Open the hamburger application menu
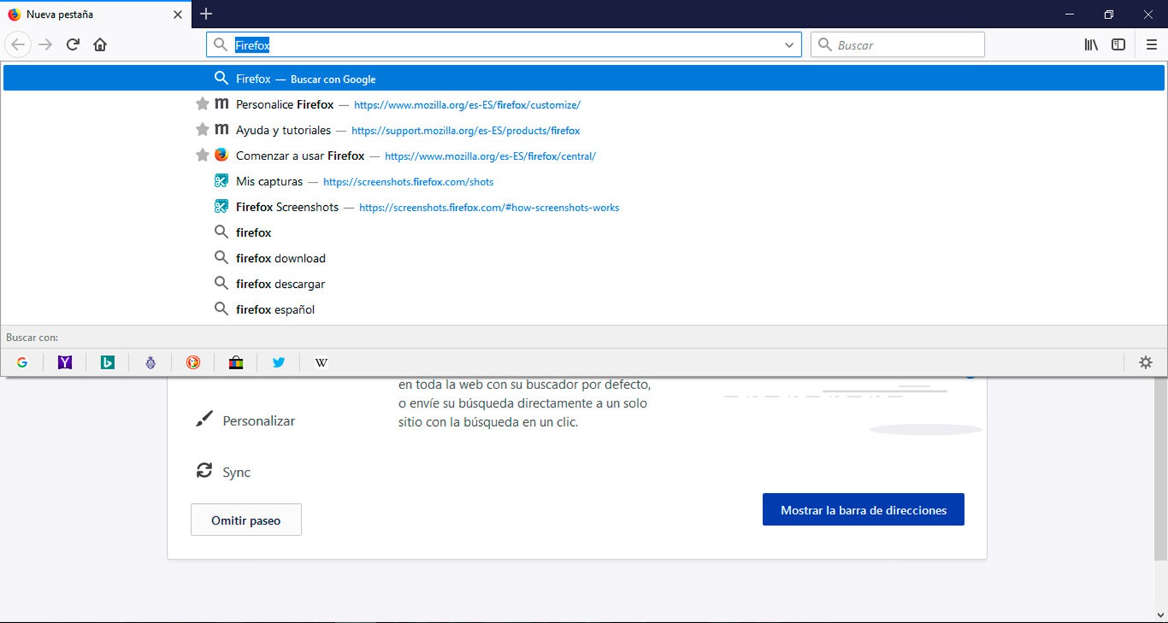 (1152, 45)
